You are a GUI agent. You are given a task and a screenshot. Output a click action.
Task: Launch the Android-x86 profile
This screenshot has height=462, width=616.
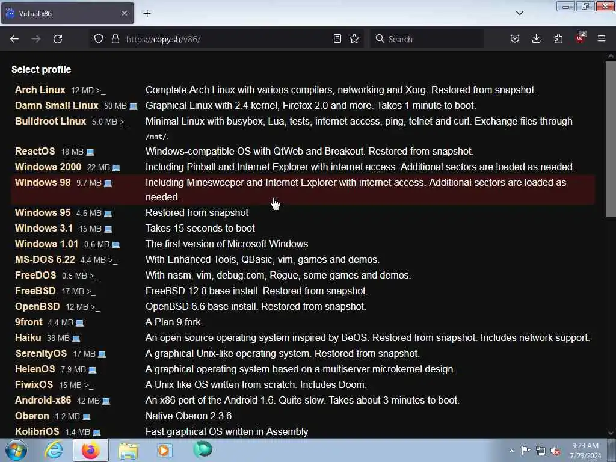coord(43,401)
